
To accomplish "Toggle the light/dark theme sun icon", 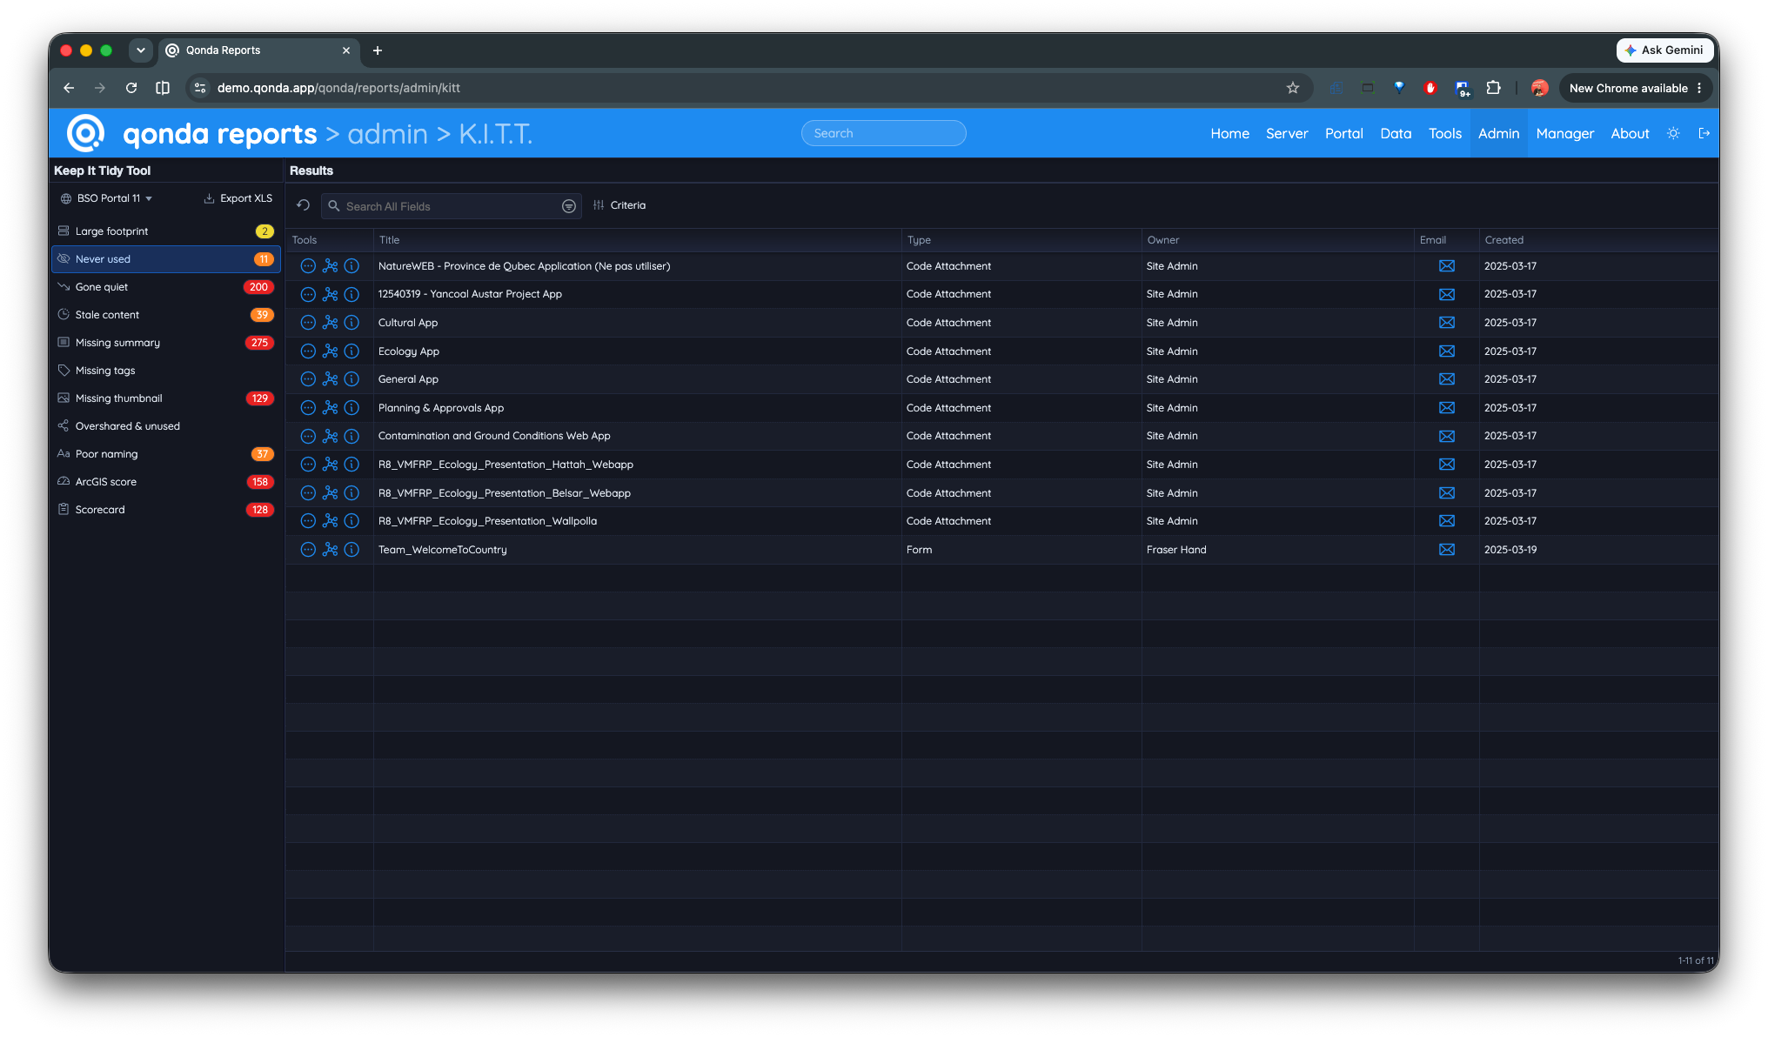I will pyautogui.click(x=1672, y=133).
